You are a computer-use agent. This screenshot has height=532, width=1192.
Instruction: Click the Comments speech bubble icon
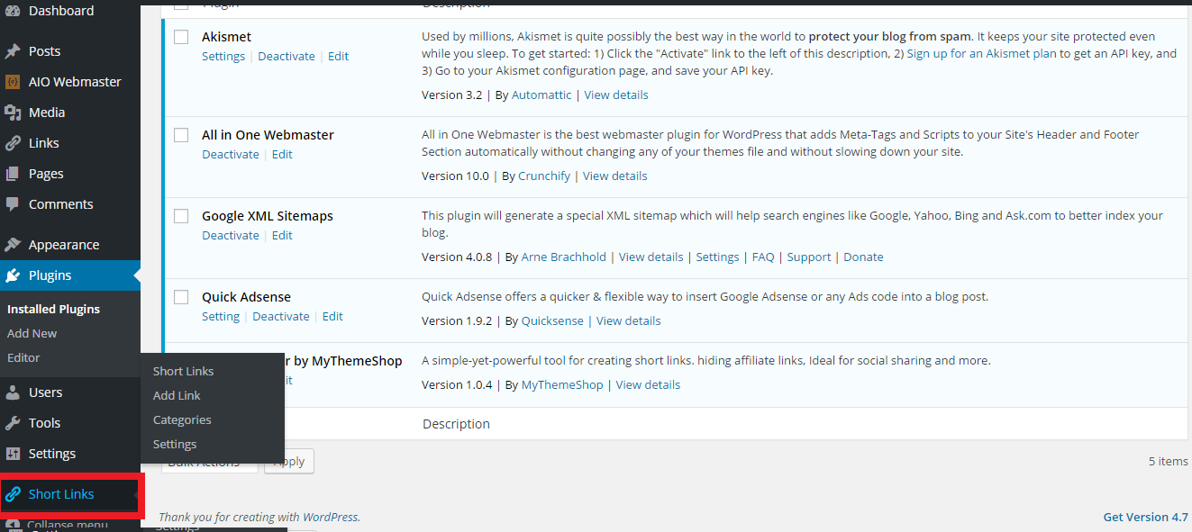[x=13, y=204]
